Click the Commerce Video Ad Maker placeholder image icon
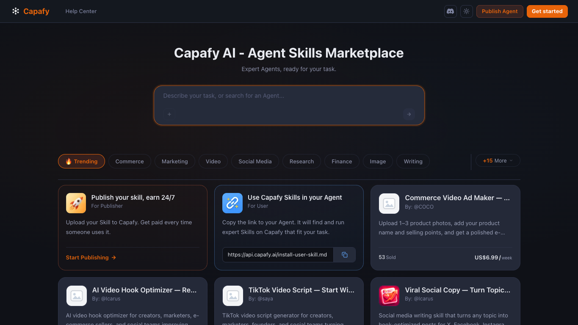 [x=389, y=204]
